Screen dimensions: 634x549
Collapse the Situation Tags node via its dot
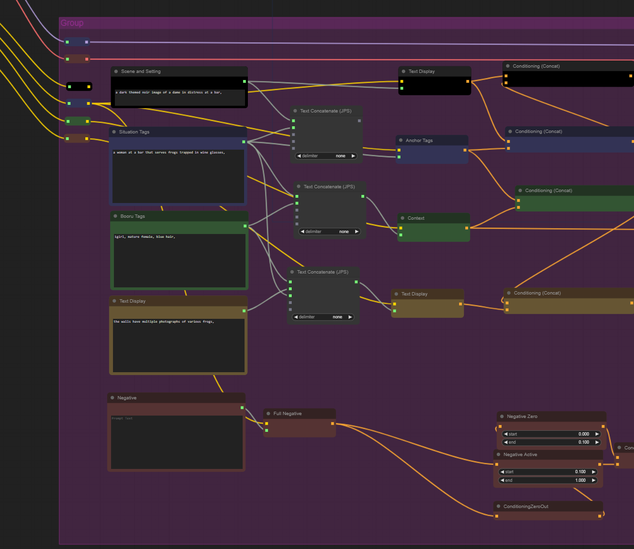tap(114, 132)
